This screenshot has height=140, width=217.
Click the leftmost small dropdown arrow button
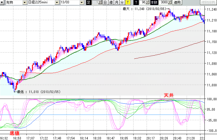click(x=2, y=3)
